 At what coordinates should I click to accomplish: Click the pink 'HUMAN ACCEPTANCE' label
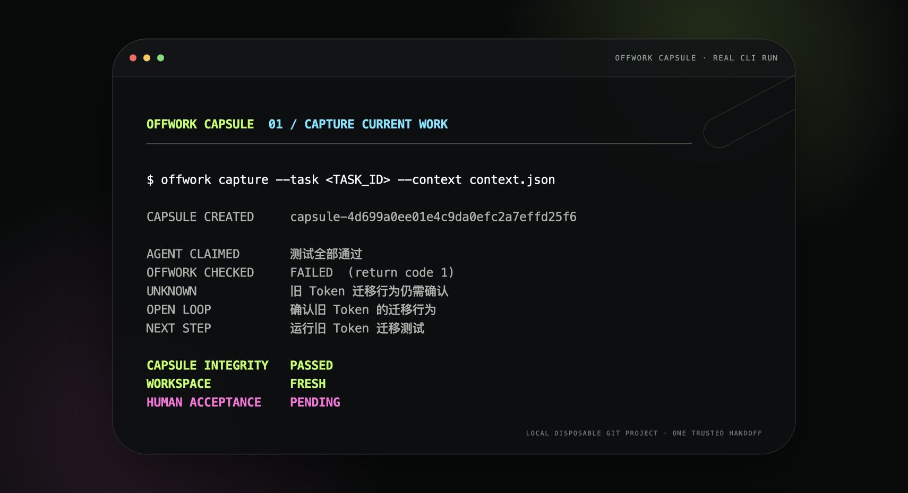pyautogui.click(x=204, y=402)
